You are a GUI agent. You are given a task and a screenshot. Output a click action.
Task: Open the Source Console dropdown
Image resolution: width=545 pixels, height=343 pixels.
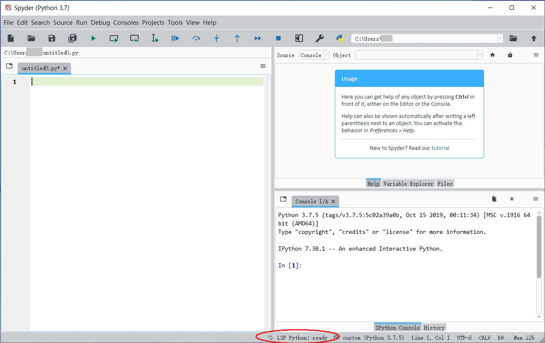[x=314, y=55]
